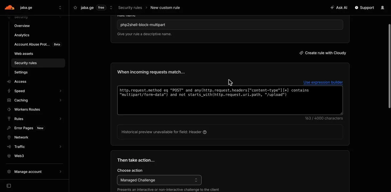Click the Historical preview help icon

205,132
